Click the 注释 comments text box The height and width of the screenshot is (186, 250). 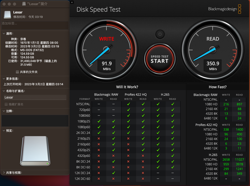coord(35,120)
